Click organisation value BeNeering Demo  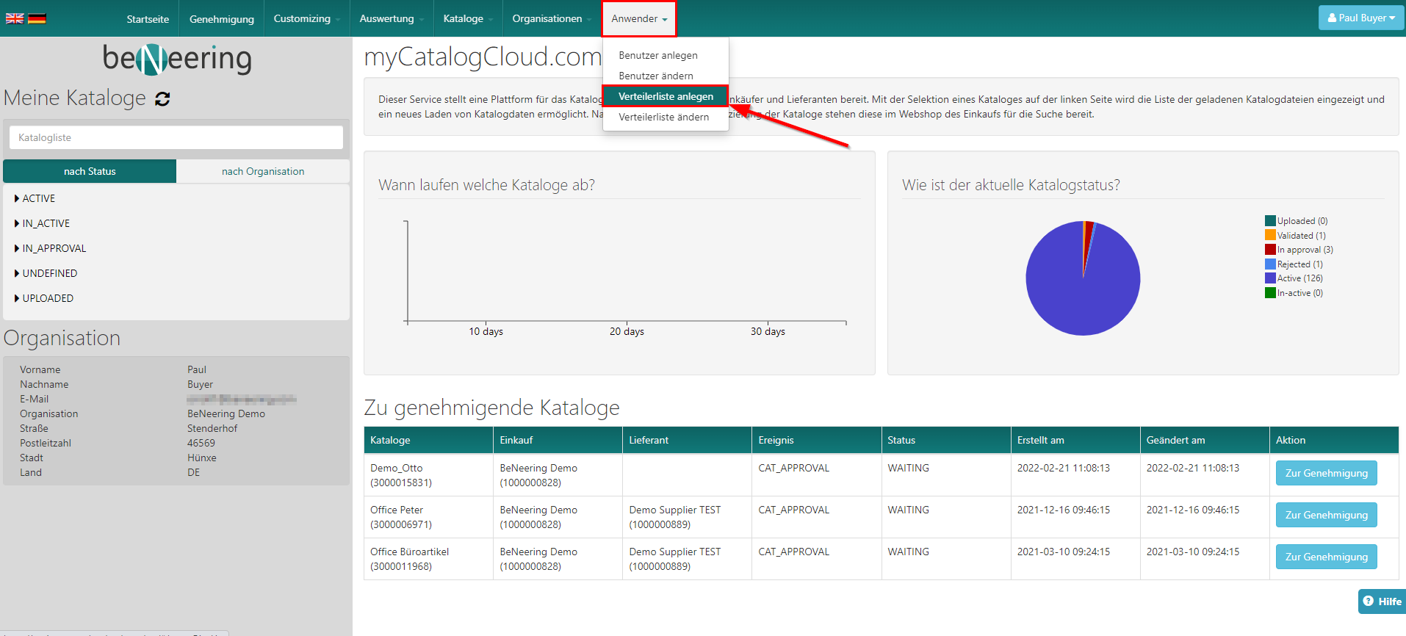click(226, 413)
